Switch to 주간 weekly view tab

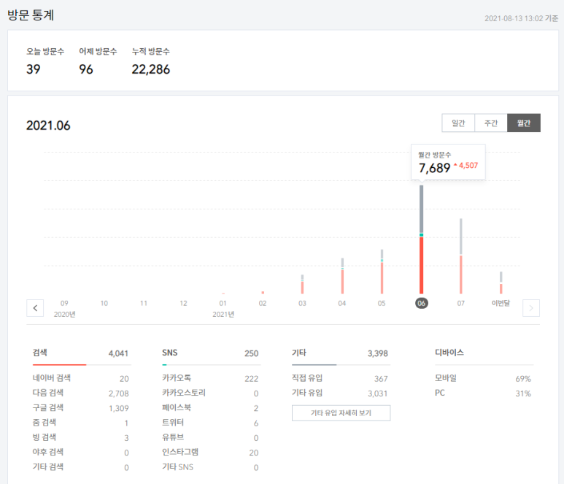click(491, 123)
